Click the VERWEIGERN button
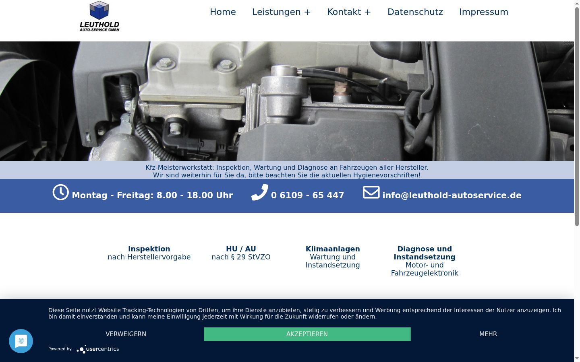The height and width of the screenshot is (362, 580). (126, 334)
